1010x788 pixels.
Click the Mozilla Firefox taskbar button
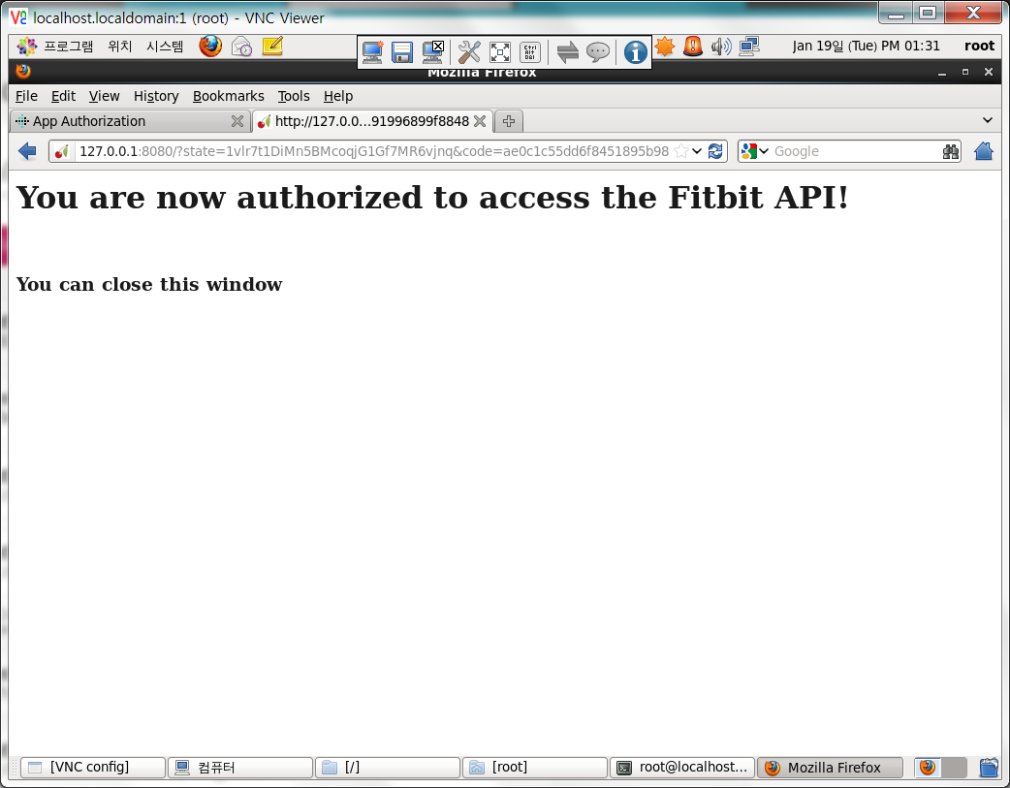tap(830, 768)
